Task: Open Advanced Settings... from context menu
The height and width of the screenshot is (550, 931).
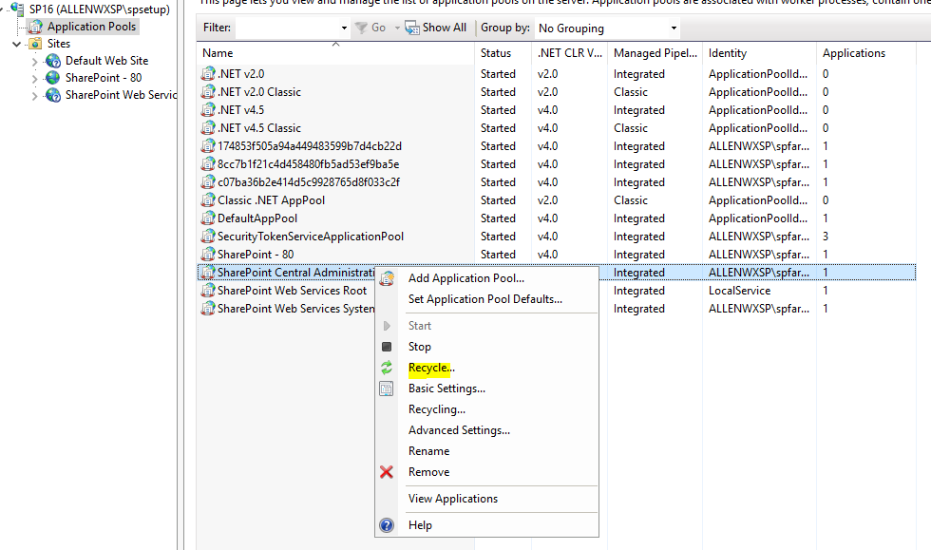Action: pyautogui.click(x=459, y=430)
